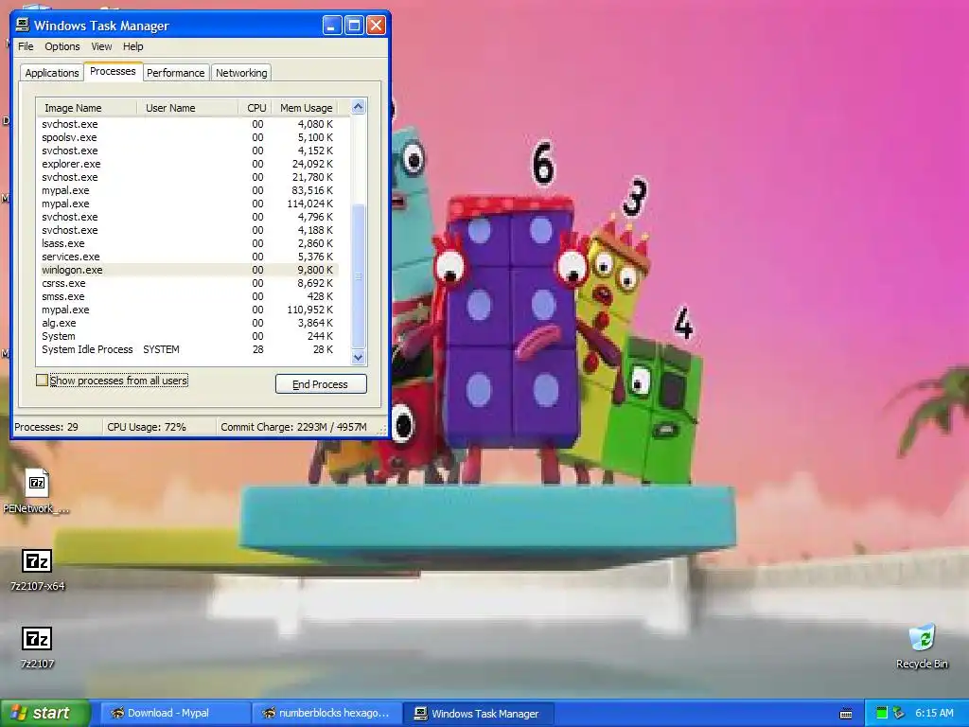Click the green CPU meter tray icon
The image size is (969, 727).
881,713
